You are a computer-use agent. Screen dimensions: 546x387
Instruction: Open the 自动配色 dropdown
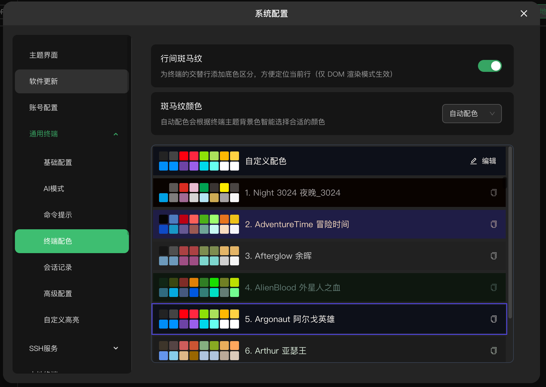click(472, 114)
